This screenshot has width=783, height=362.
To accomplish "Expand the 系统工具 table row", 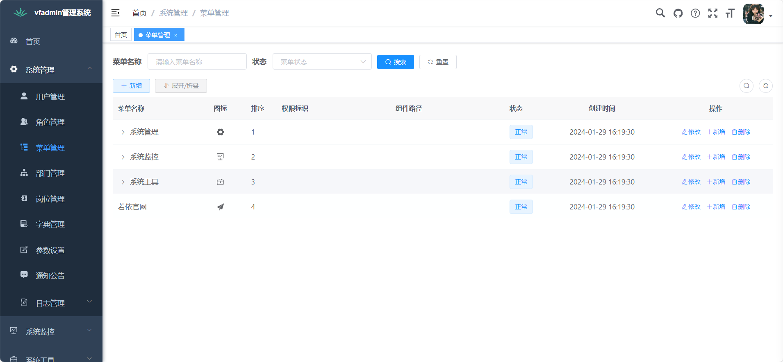I will 123,182.
